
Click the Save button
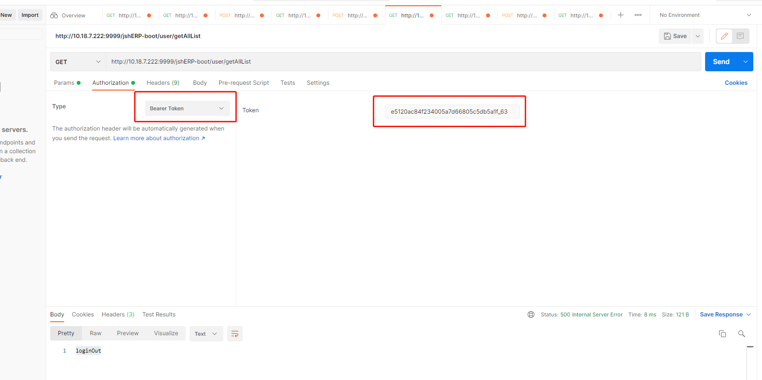(x=675, y=36)
